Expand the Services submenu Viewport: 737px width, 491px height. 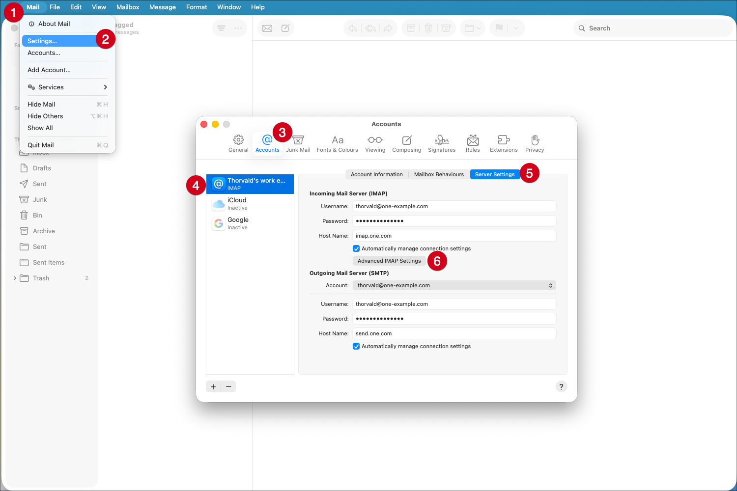[x=67, y=87]
